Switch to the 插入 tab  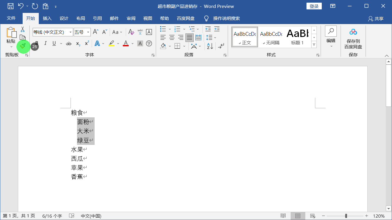tap(47, 18)
